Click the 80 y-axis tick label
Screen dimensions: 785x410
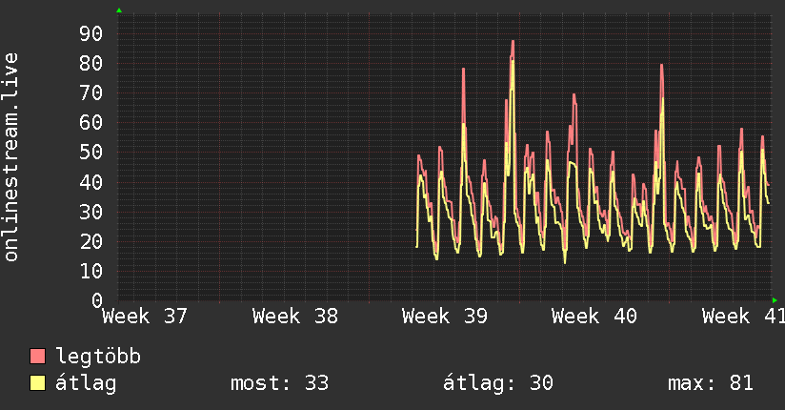[x=91, y=64]
